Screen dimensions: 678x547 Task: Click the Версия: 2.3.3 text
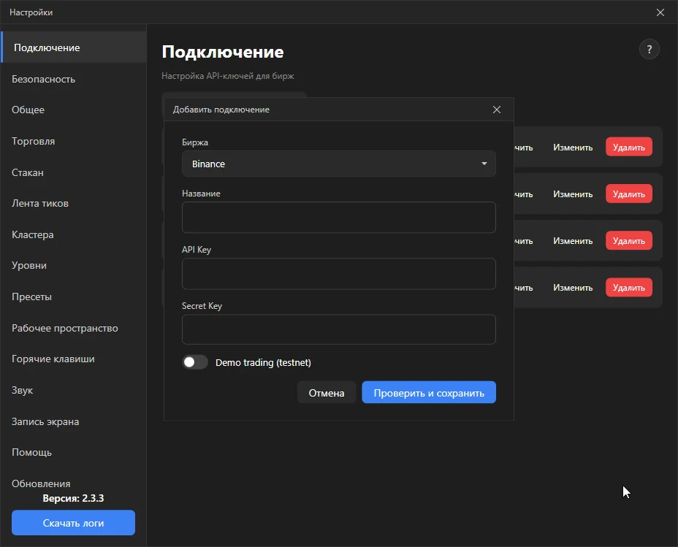tap(73, 498)
